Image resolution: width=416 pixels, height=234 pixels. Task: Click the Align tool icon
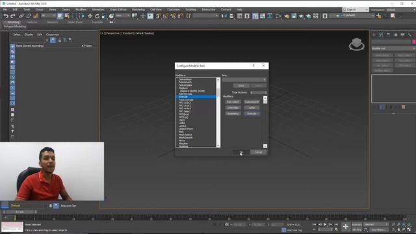pos(231,16)
